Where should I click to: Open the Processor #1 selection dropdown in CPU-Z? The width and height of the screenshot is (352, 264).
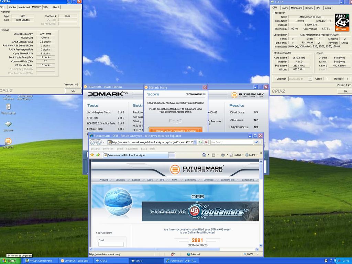pyautogui.click(x=310, y=79)
